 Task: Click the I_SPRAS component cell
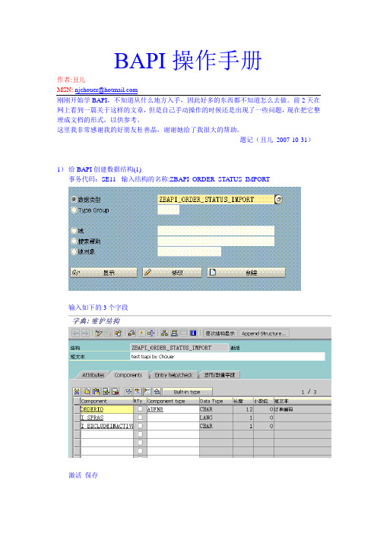pos(106,418)
